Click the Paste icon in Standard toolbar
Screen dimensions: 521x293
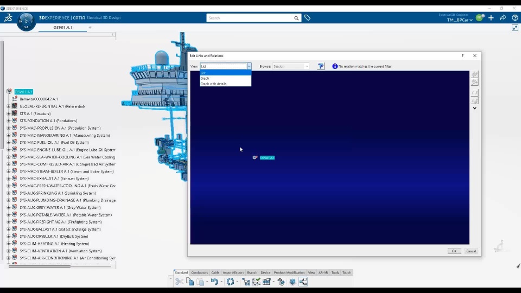click(200, 282)
